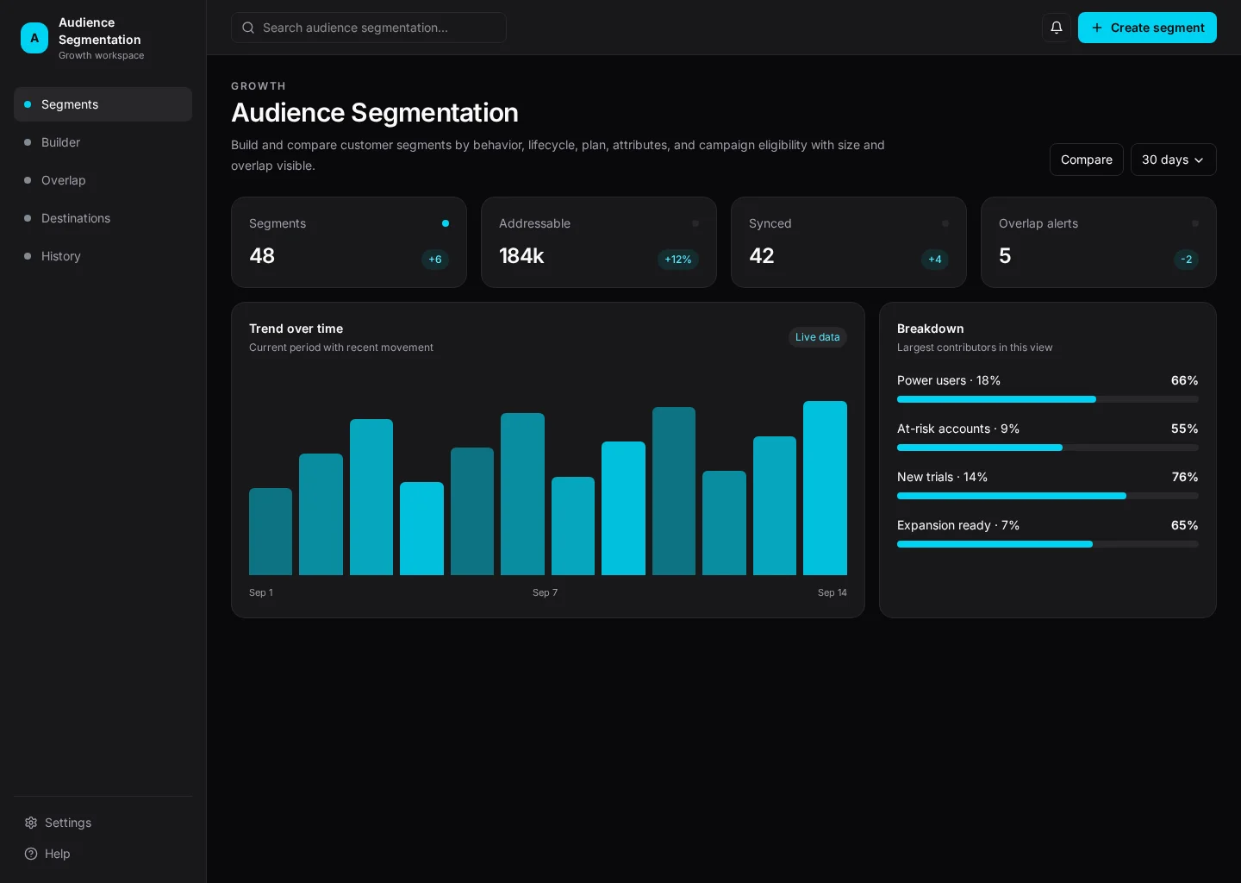The image size is (1241, 883).
Task: Click the active dot on Segments card
Action: click(x=446, y=223)
